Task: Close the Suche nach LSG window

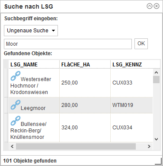Action: pyautogui.click(x=157, y=6)
